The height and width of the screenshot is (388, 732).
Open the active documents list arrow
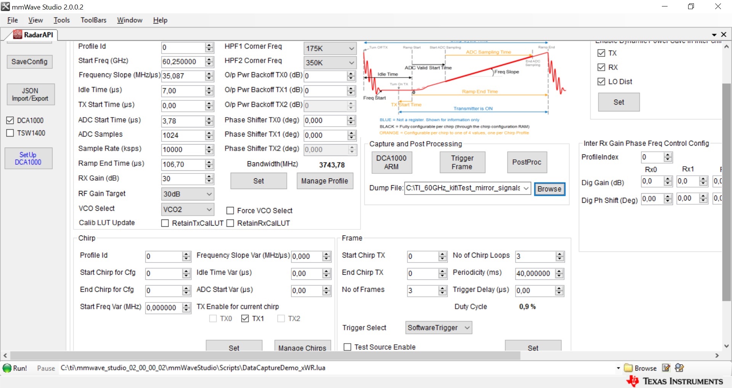pos(714,35)
